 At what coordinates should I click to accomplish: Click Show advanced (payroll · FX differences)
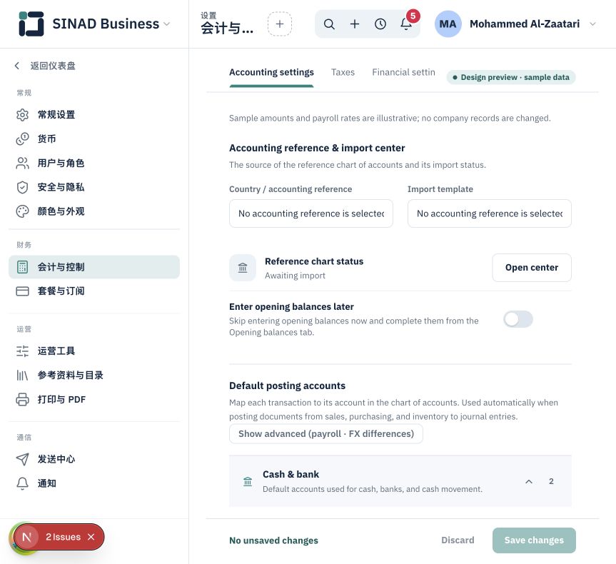(x=326, y=433)
